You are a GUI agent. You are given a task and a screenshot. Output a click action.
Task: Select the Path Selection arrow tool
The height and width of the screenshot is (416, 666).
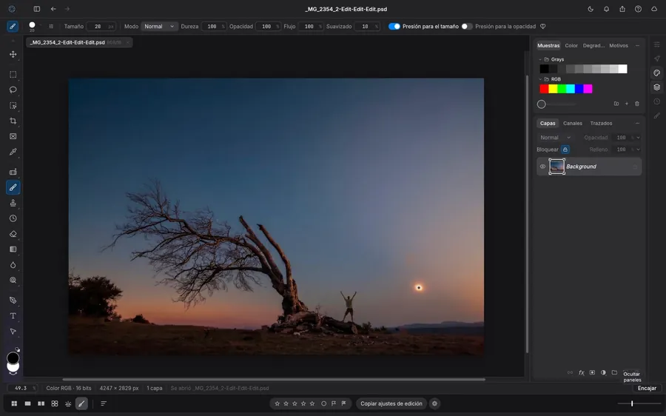13,332
